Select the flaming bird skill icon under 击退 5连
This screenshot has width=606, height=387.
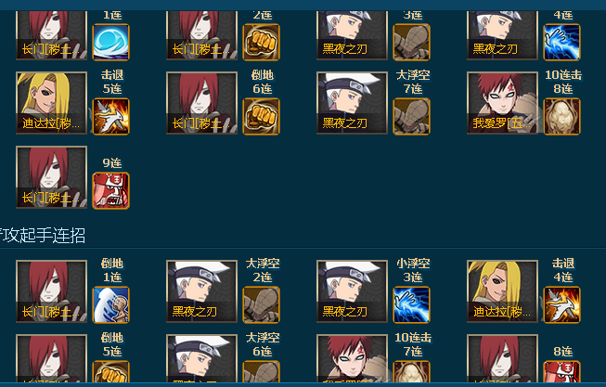tap(111, 116)
